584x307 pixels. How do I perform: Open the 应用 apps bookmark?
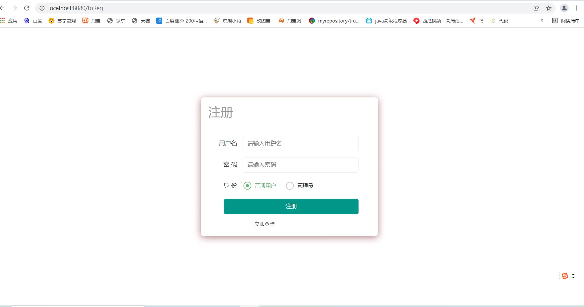(x=9, y=21)
